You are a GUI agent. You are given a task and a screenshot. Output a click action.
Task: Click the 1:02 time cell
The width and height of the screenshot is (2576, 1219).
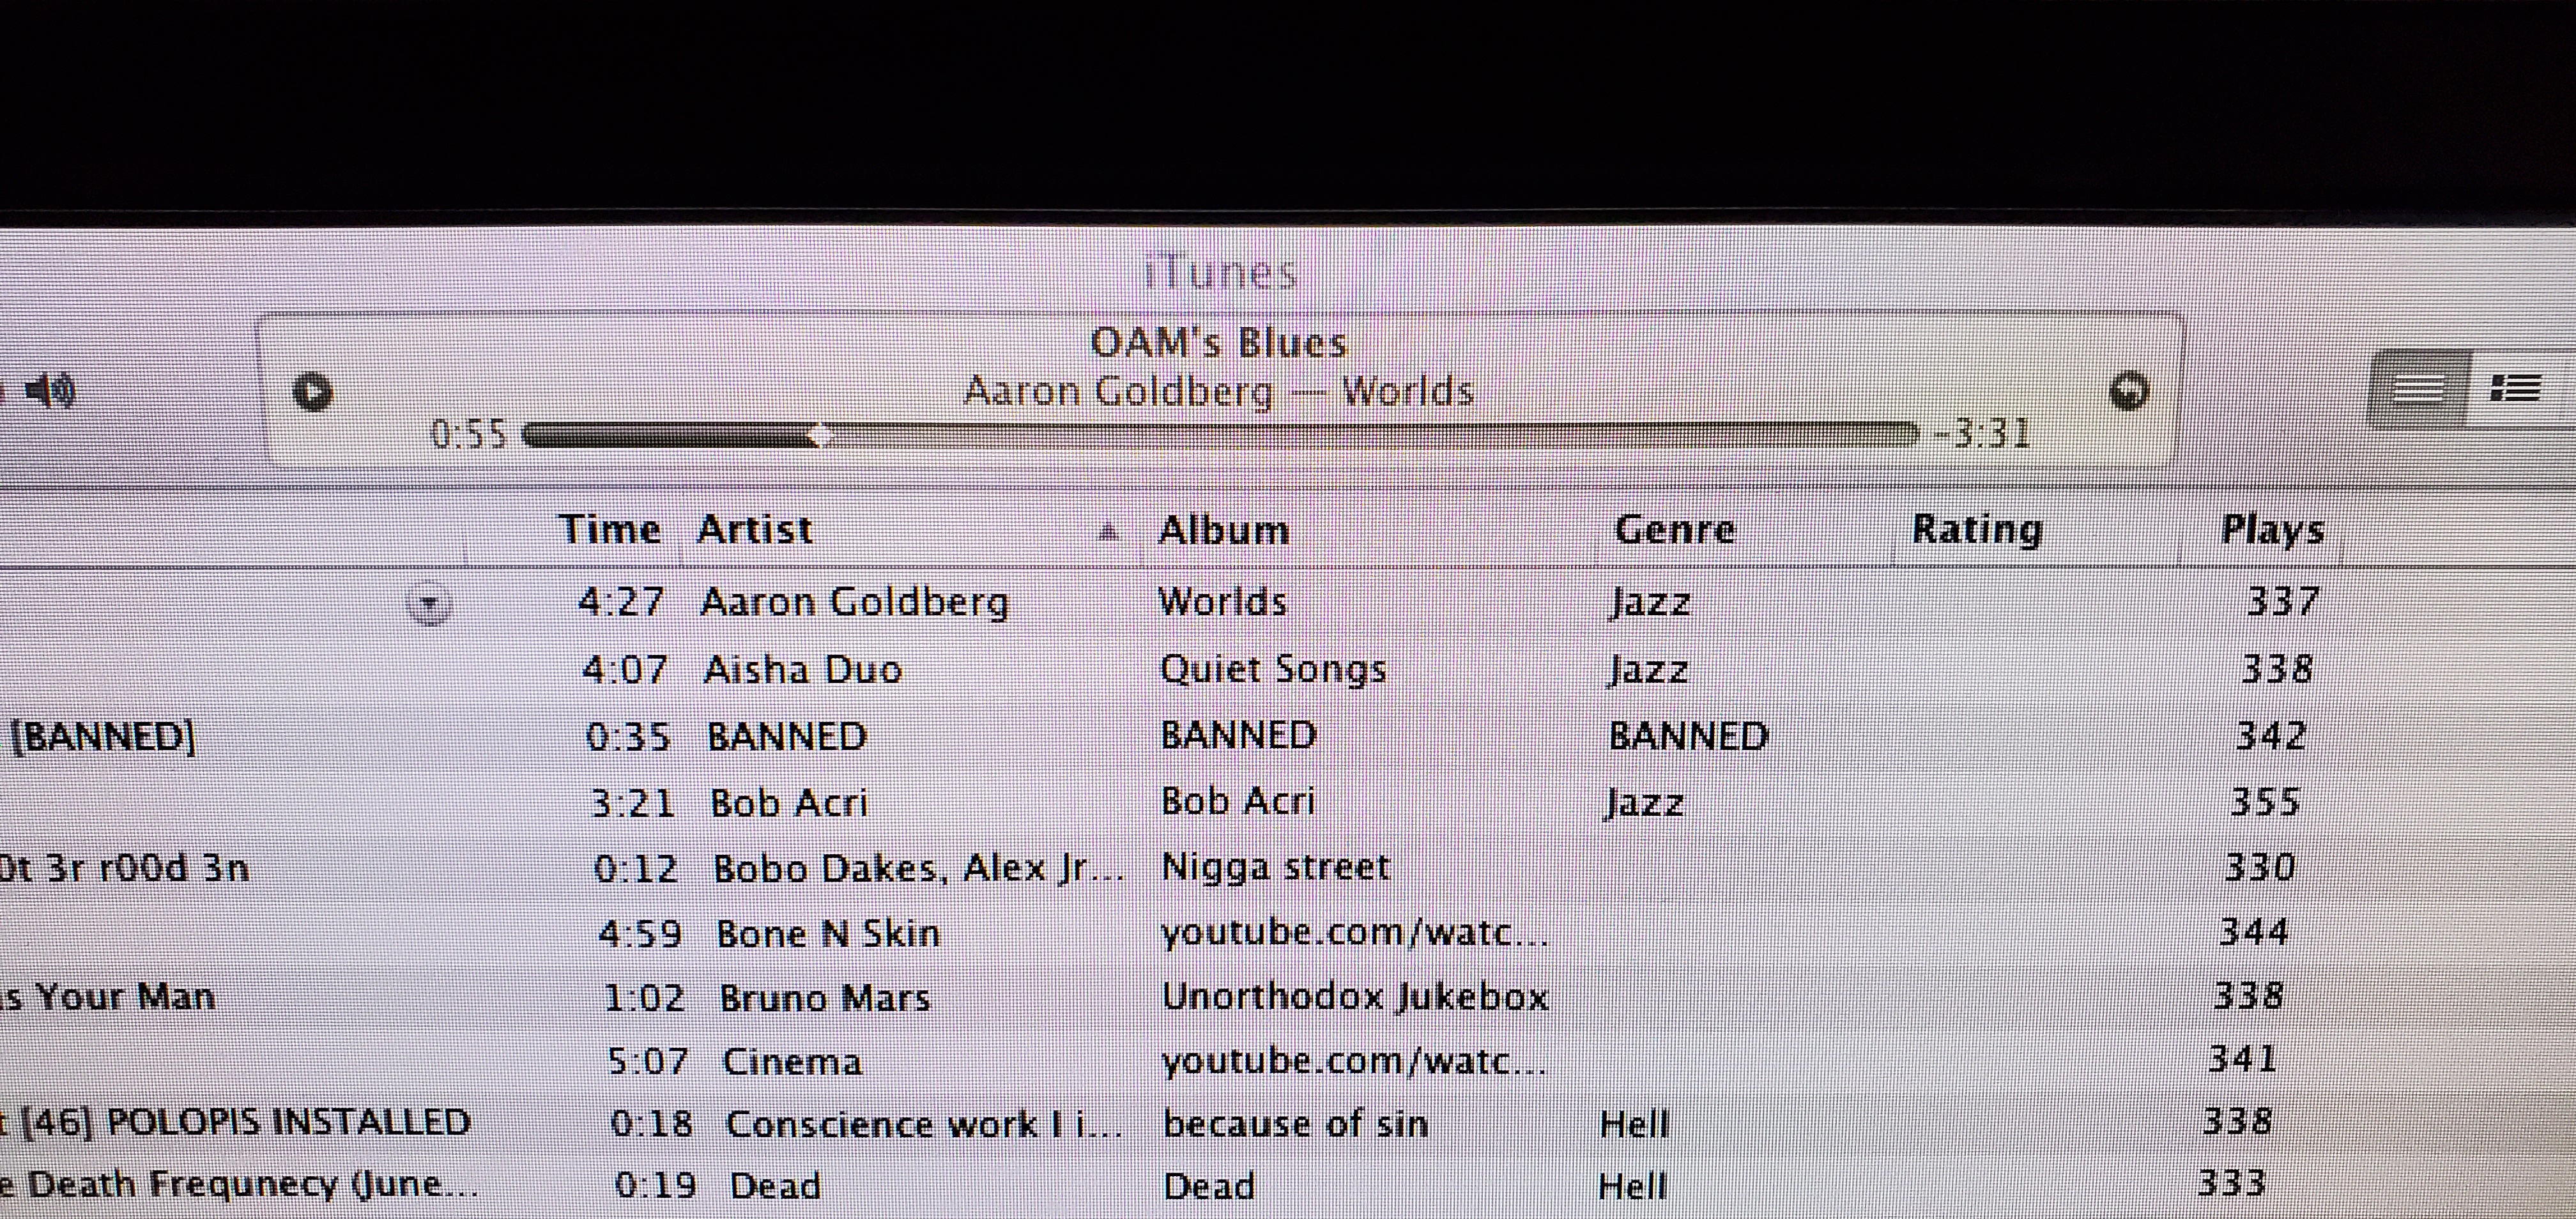pos(645,997)
